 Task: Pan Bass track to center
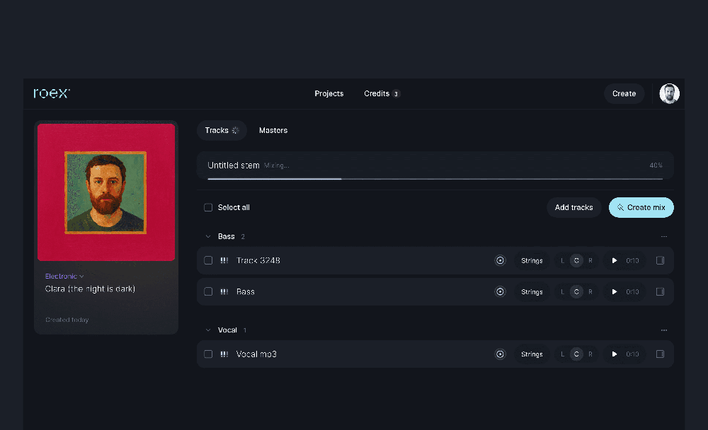point(576,291)
